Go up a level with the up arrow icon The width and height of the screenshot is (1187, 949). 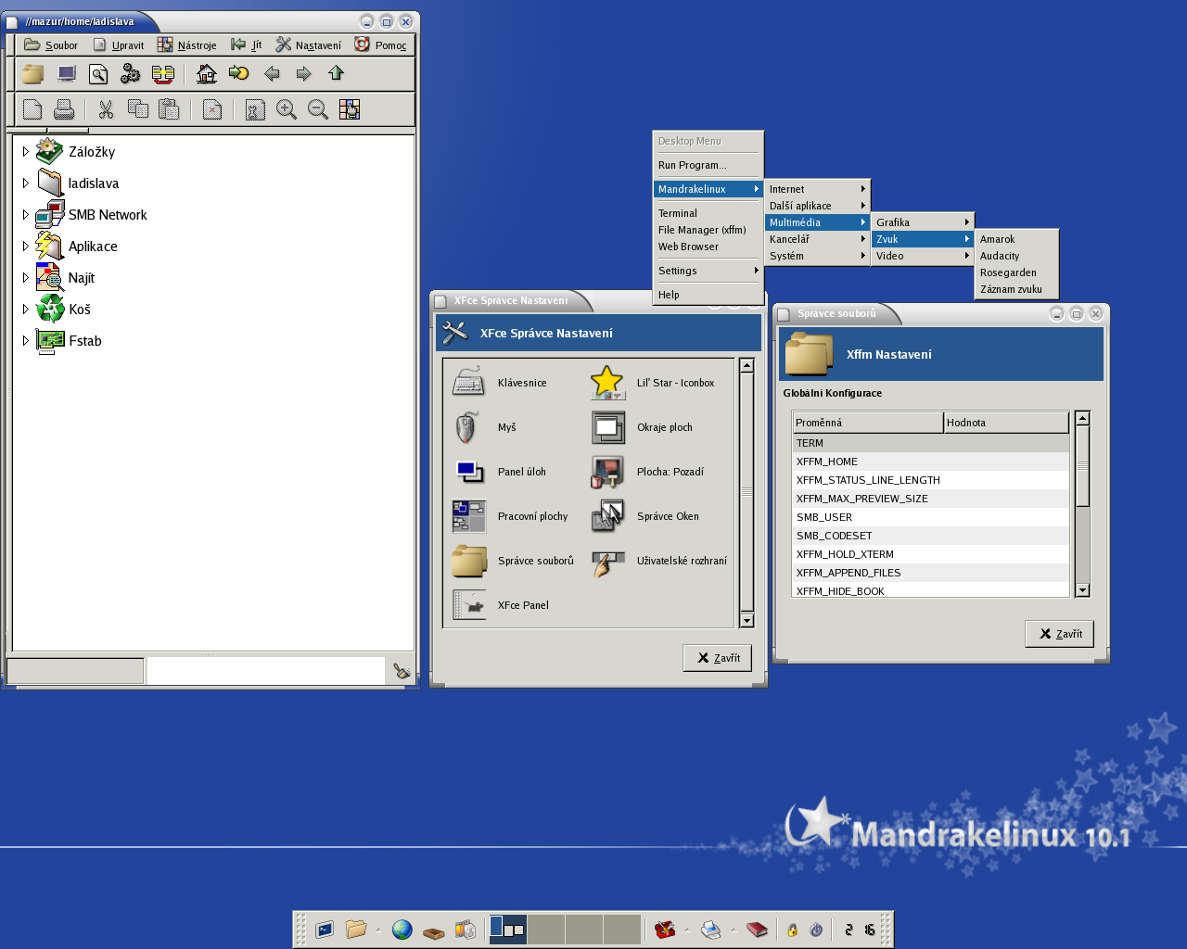pos(336,73)
